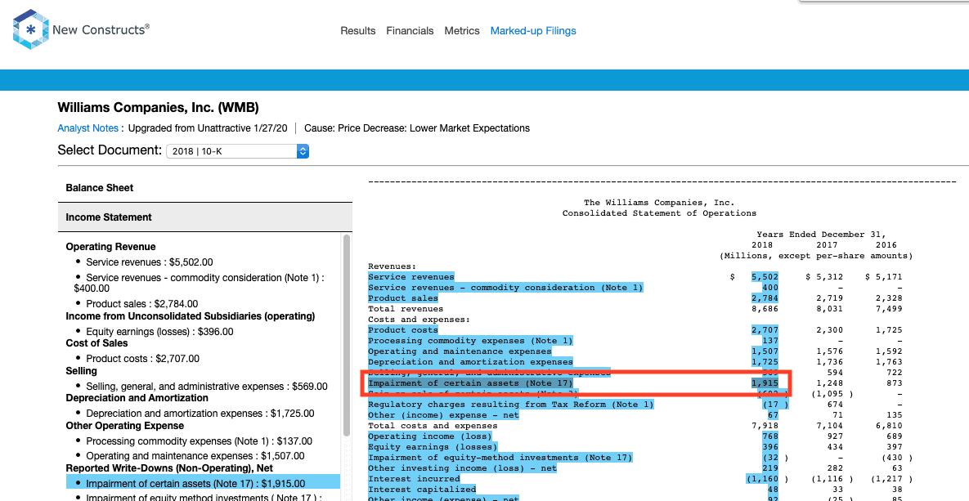Click highlighted Equity earnings (losses) filing line
This screenshot has height=501, width=969.
[x=433, y=446]
